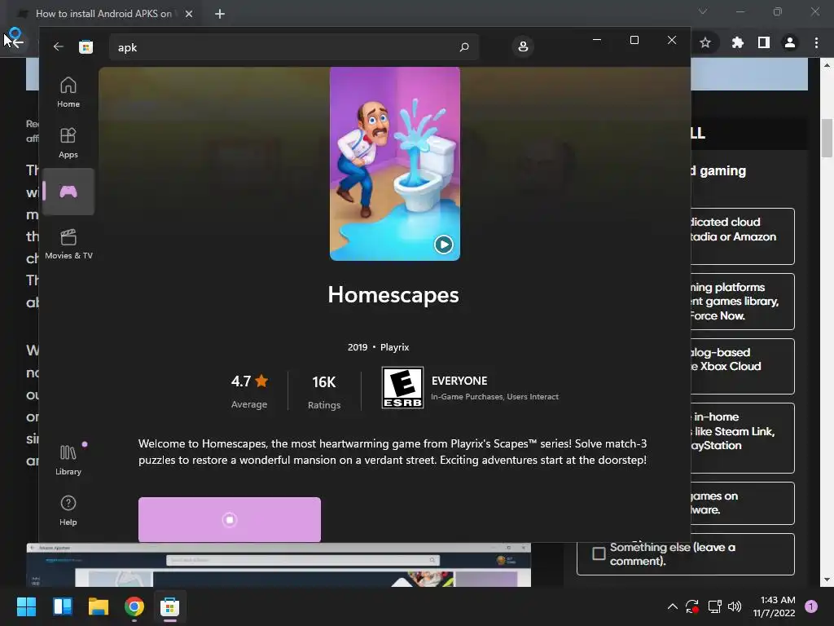This screenshot has width=834, height=626.
Task: Select poll option mentioning Force Now
Action: (x=743, y=302)
